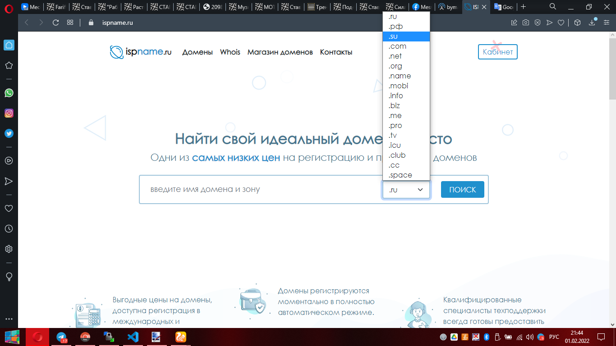Open Instagram in the Opera sidebar
Image resolution: width=616 pixels, height=346 pixels.
coord(9,113)
